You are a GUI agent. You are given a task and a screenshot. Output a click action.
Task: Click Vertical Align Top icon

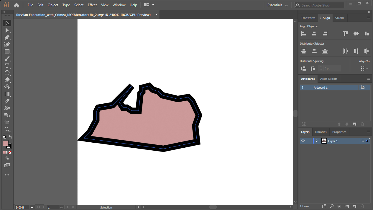(346, 34)
